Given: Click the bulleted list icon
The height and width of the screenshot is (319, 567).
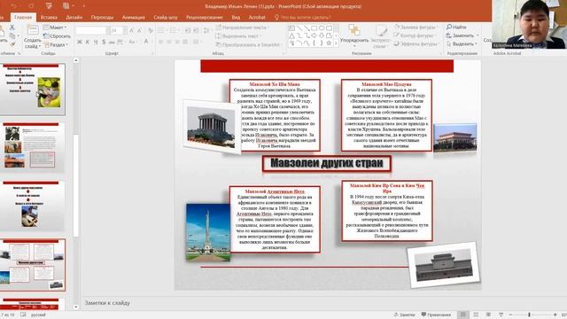Looking at the screenshot, I should click(161, 31).
